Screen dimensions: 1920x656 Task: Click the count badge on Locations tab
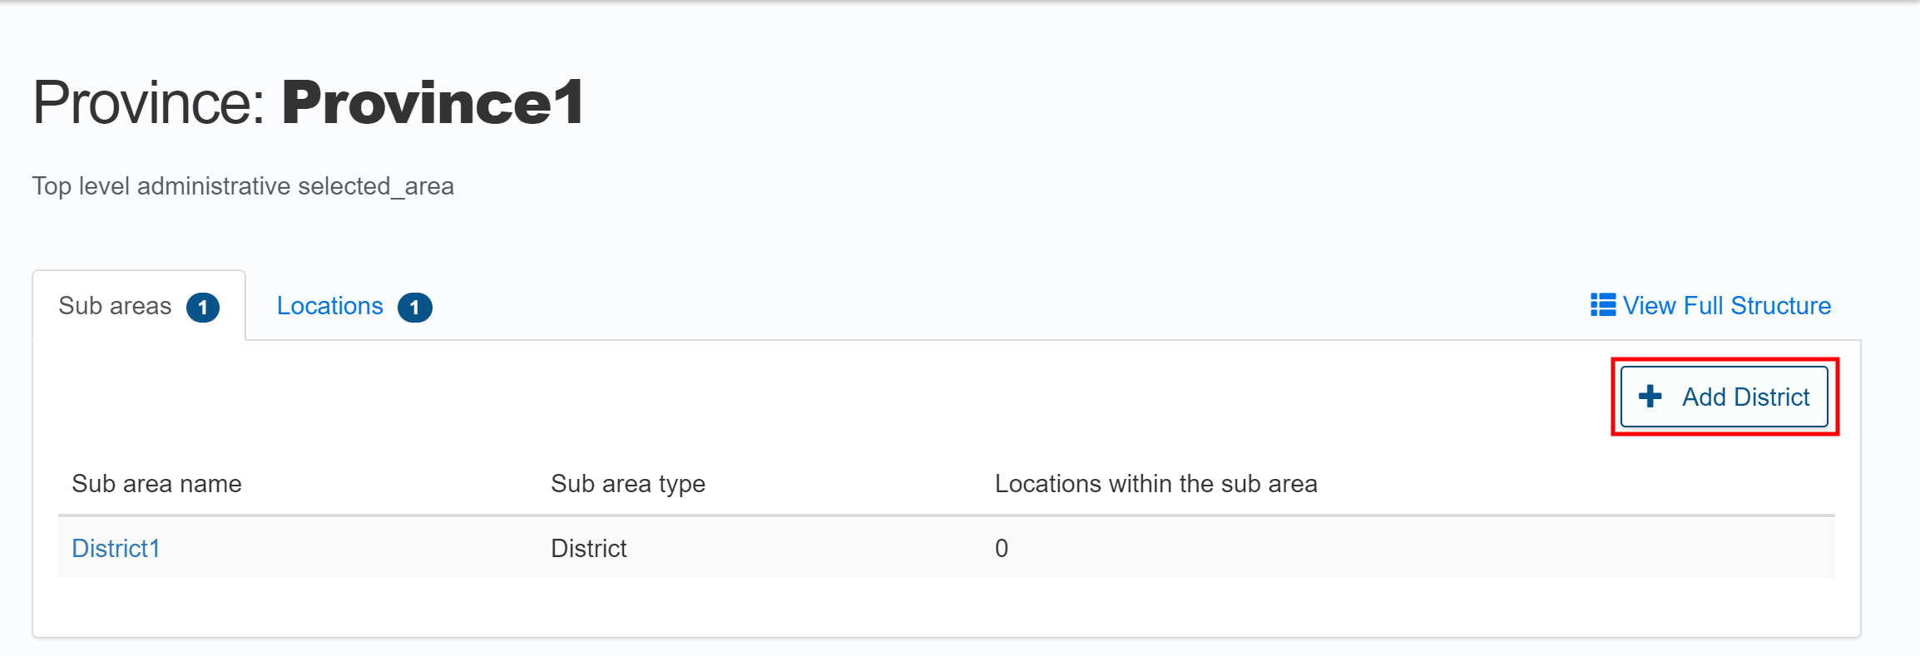click(x=414, y=307)
